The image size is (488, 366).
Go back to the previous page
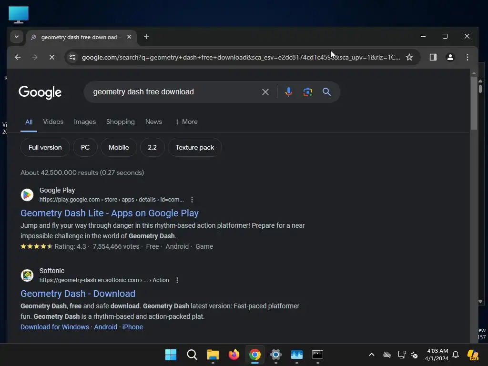[x=18, y=57]
